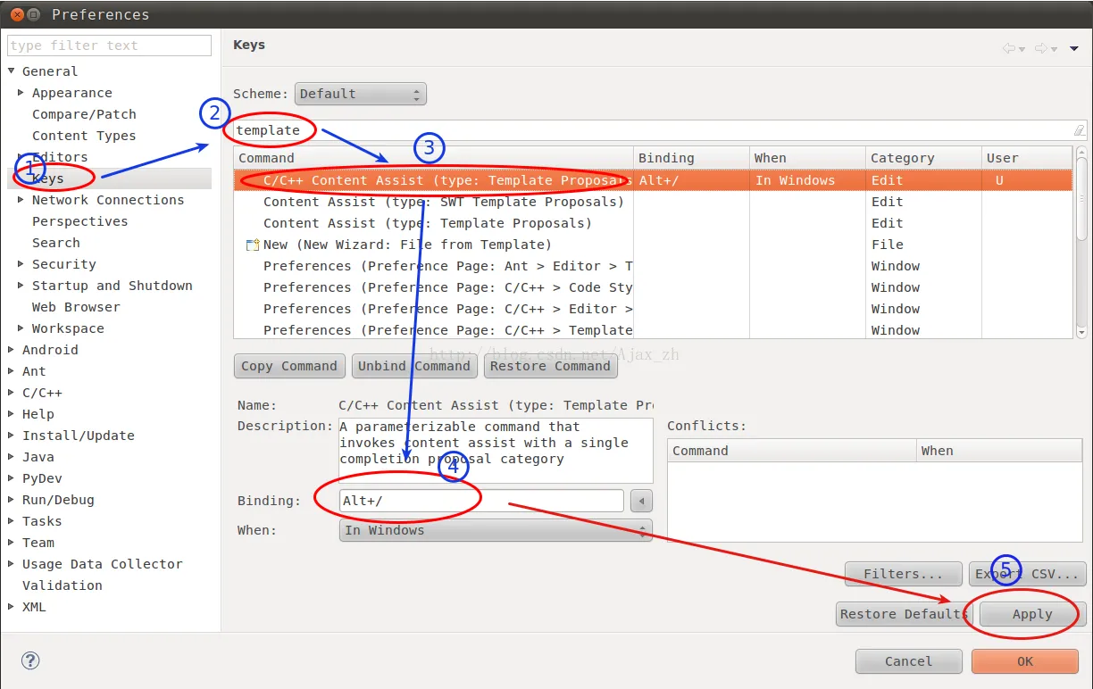Screen dimensions: 1093x689
Task: Select the Team tree item
Action: [38, 543]
